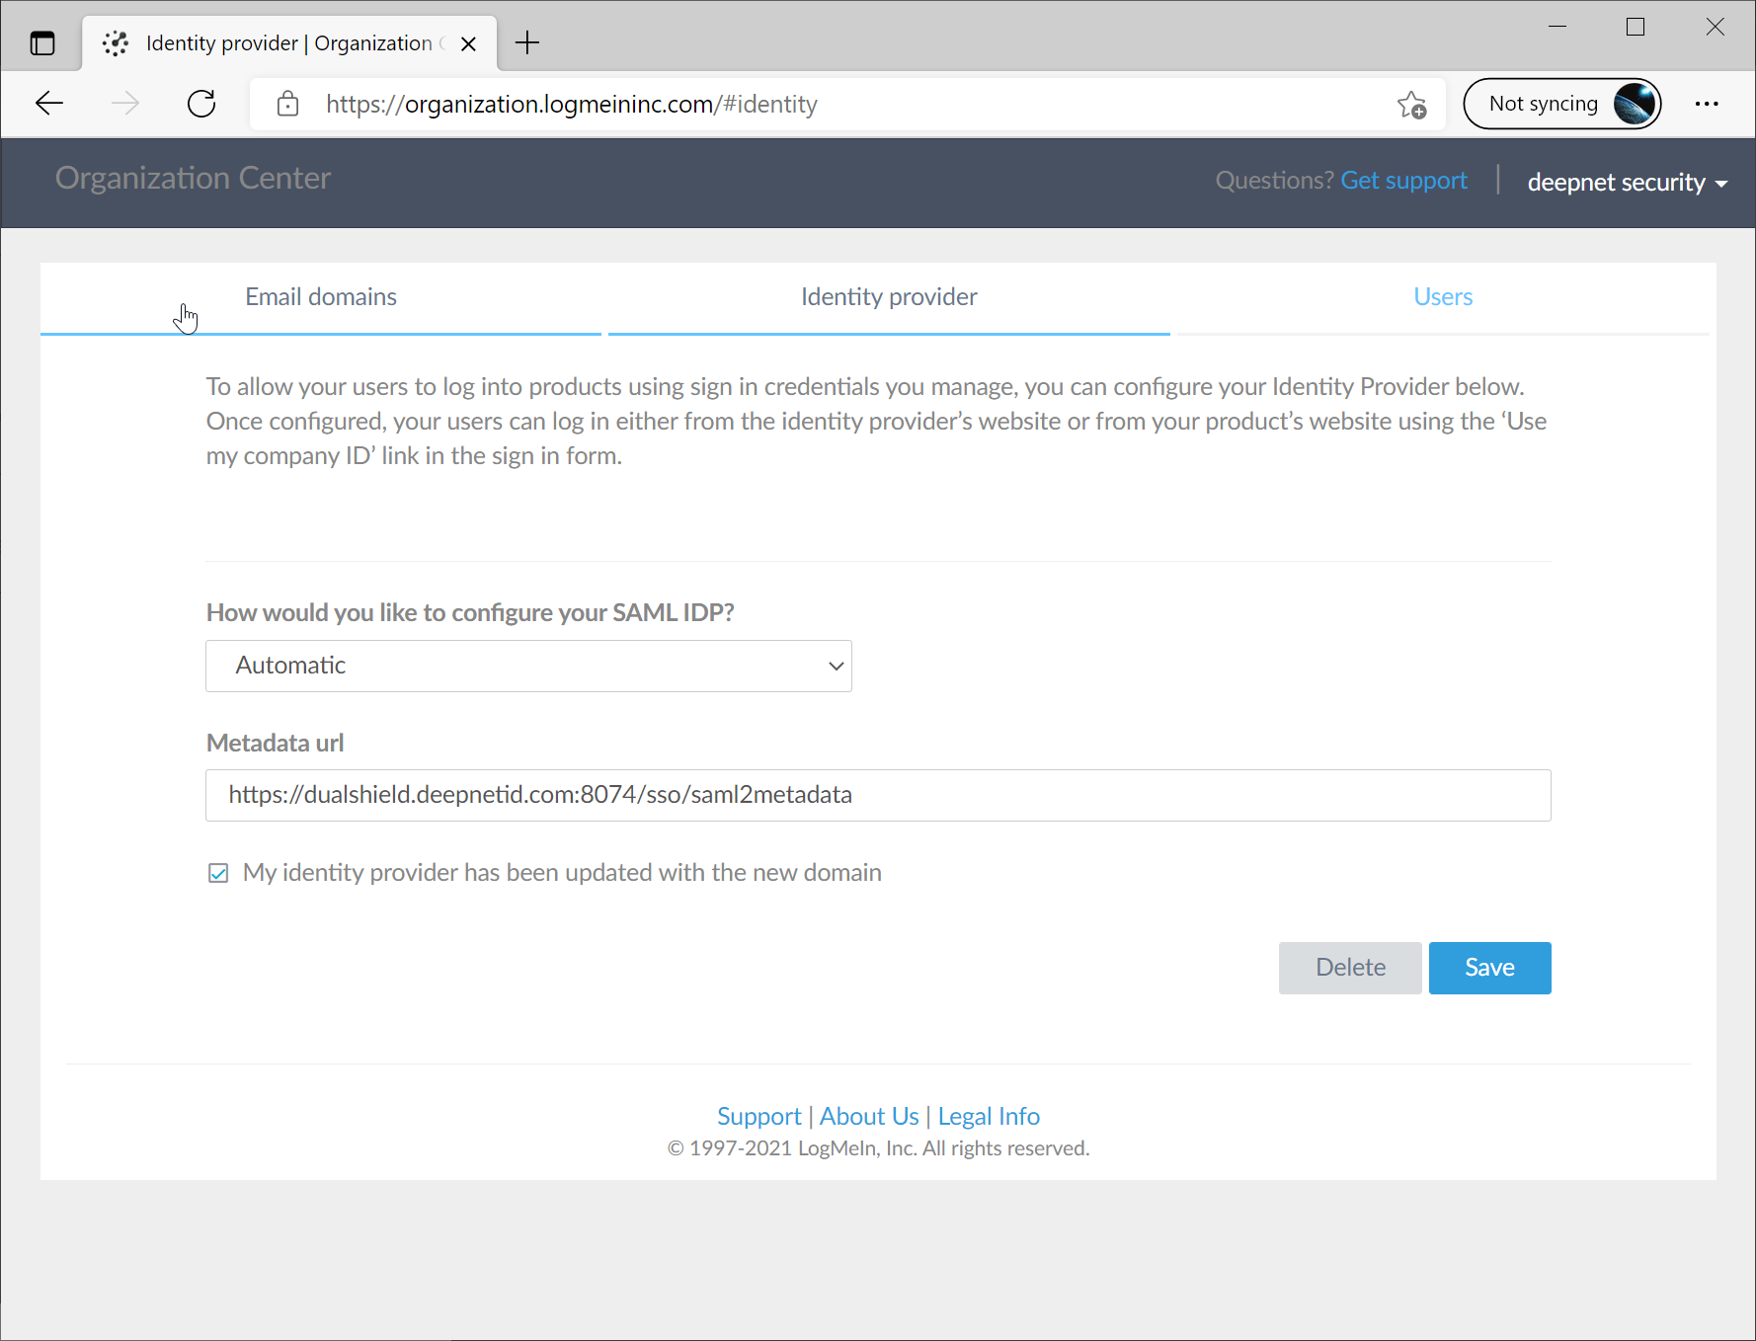Open the Legal Info footer link
The image size is (1756, 1341).
pos(989,1116)
